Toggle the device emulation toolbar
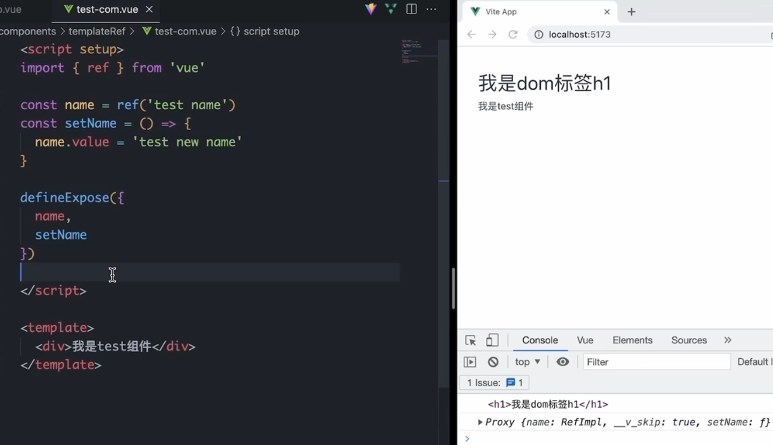Screen dimensions: 773x445 492,340
